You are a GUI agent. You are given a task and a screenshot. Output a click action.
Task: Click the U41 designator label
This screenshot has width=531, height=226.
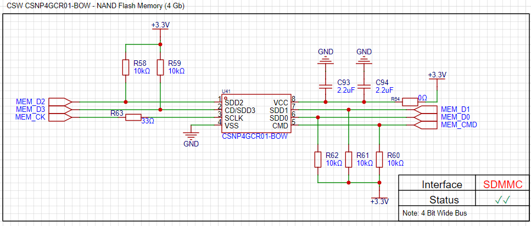(x=226, y=92)
